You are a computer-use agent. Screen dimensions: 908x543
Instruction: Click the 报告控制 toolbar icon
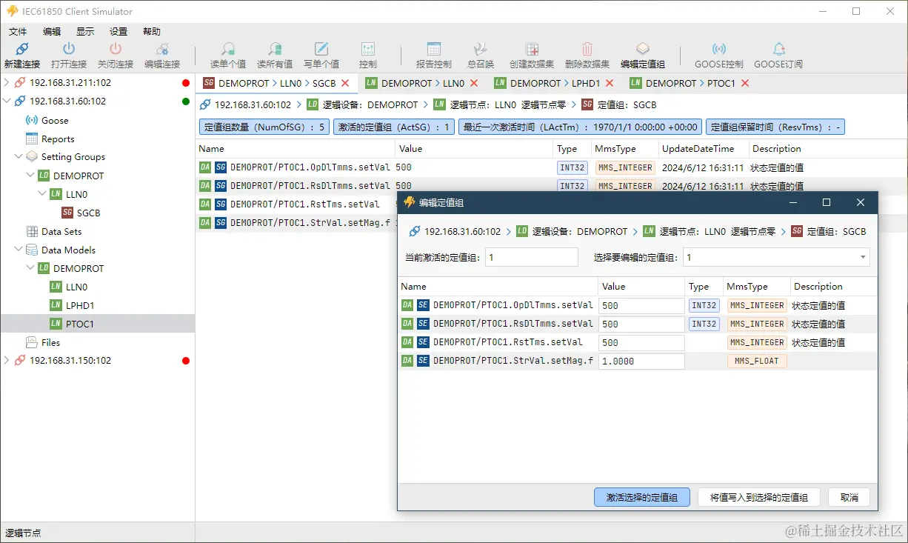434,50
